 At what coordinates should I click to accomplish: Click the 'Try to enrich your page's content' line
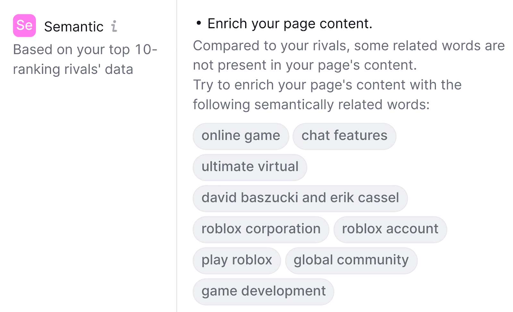(x=327, y=85)
